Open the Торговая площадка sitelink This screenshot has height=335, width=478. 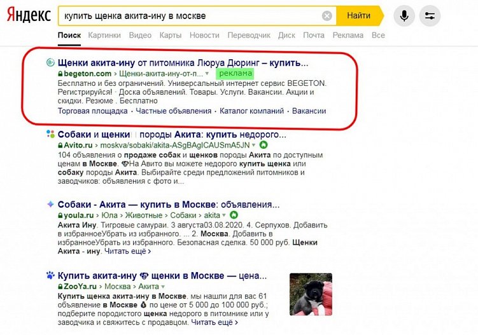click(x=93, y=111)
